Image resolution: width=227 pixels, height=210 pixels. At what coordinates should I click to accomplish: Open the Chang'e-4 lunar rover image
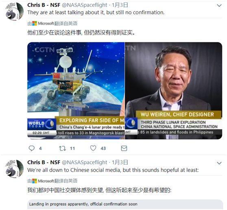coord(76,91)
